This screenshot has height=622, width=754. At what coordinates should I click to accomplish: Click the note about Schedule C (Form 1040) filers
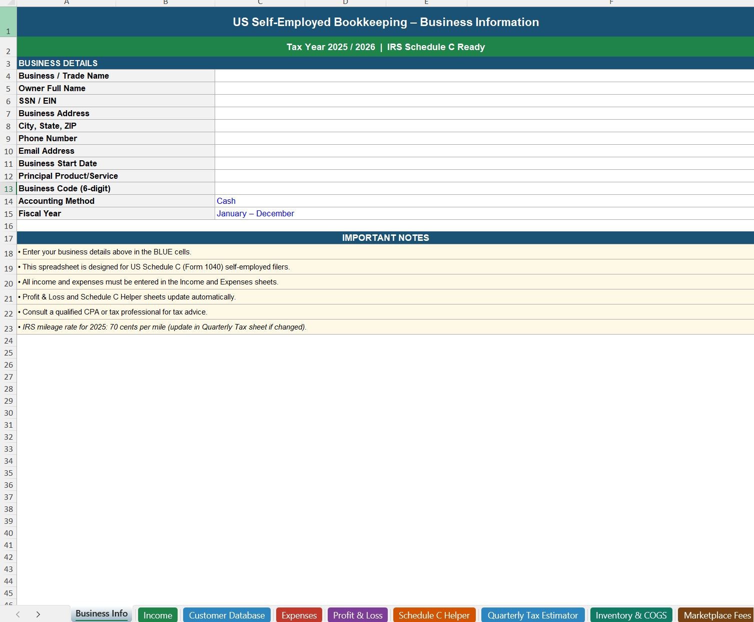pyautogui.click(x=385, y=267)
